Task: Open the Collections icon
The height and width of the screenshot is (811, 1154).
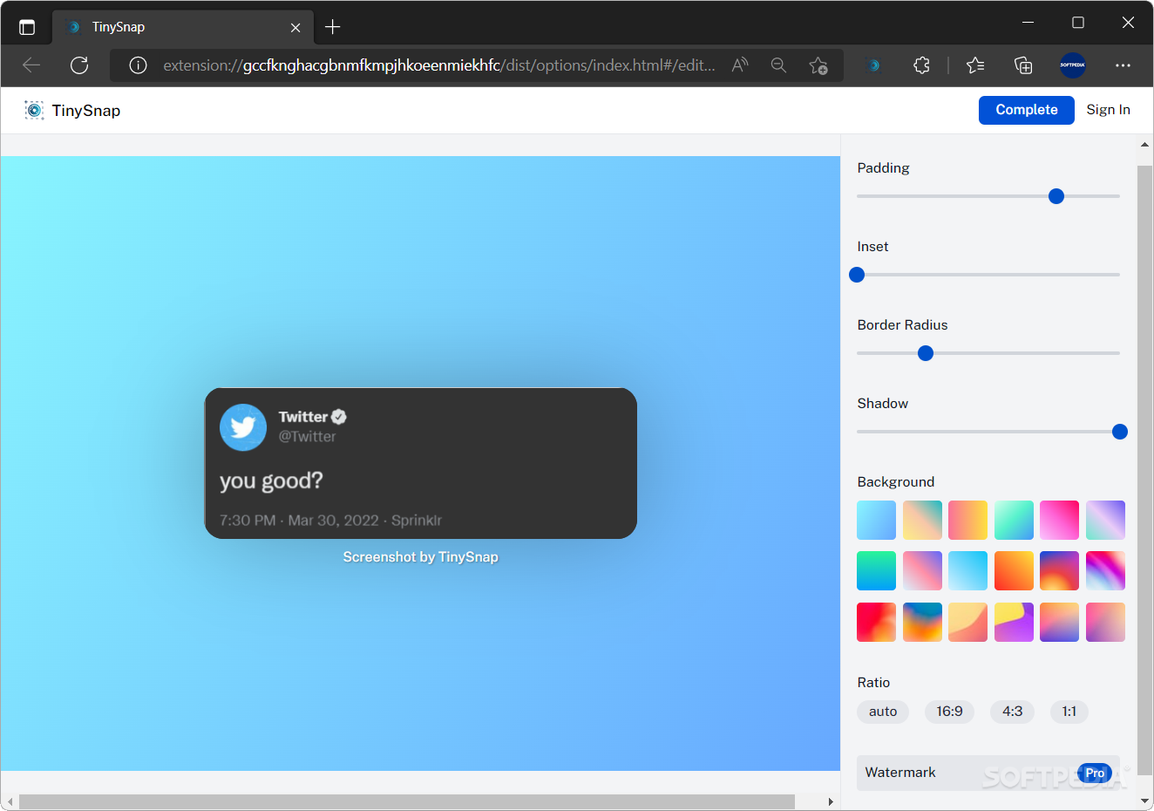Action: click(x=1023, y=65)
